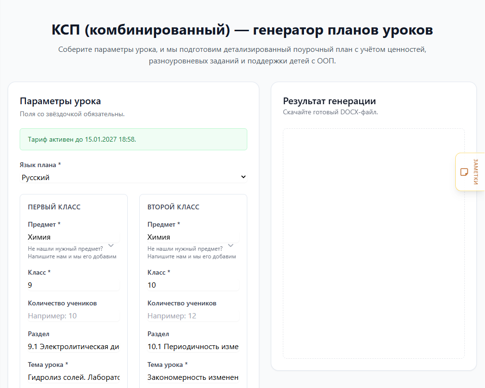Select the Класс field showing 10
485x388 pixels.
coord(193,285)
